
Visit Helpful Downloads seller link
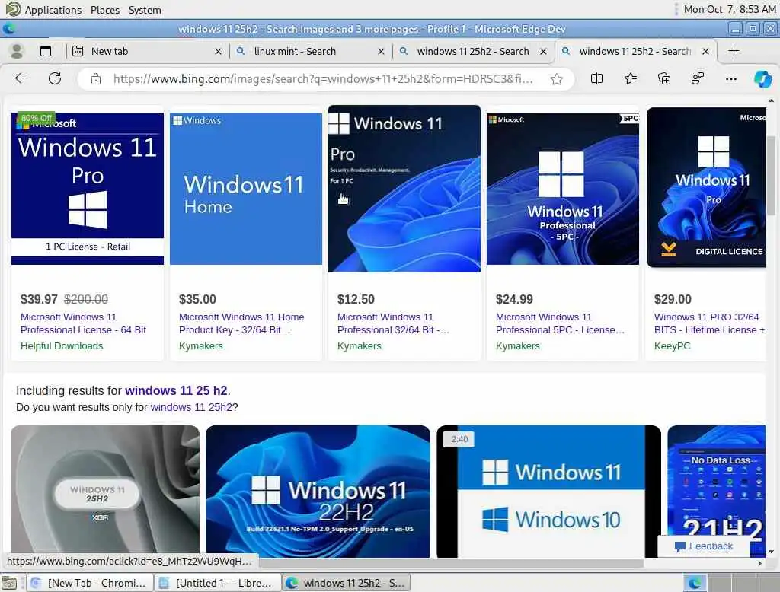[x=62, y=346]
